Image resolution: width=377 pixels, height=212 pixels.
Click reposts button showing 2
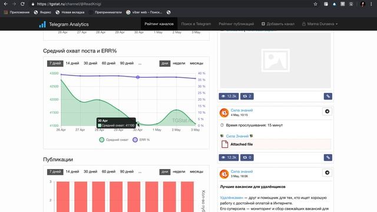pyautogui.click(x=247, y=97)
